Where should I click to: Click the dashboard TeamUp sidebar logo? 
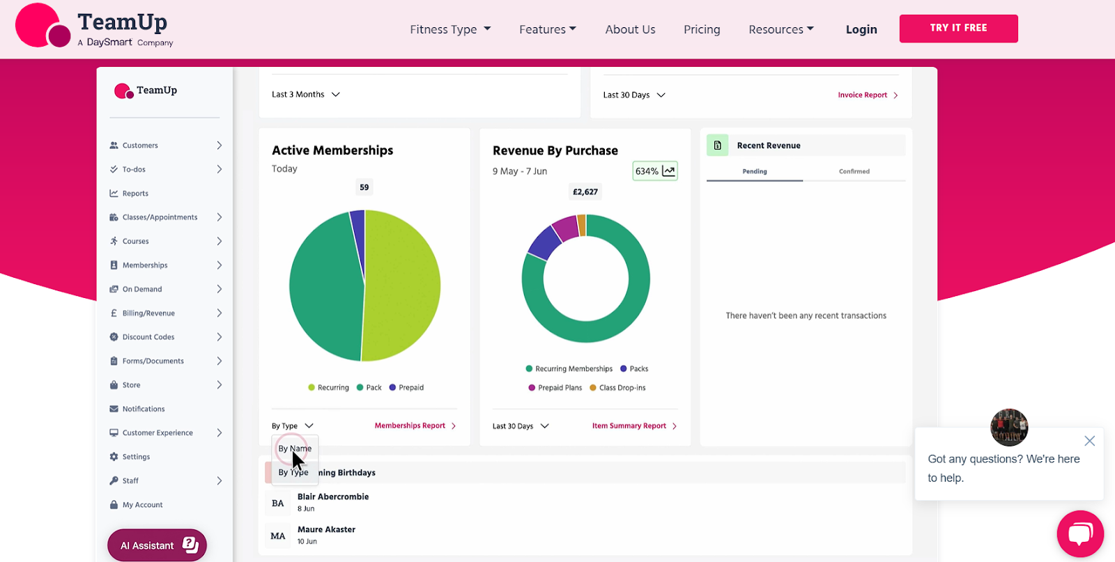[x=146, y=91]
